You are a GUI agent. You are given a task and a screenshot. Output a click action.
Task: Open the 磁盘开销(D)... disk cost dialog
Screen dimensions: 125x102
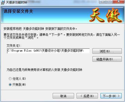107,59
